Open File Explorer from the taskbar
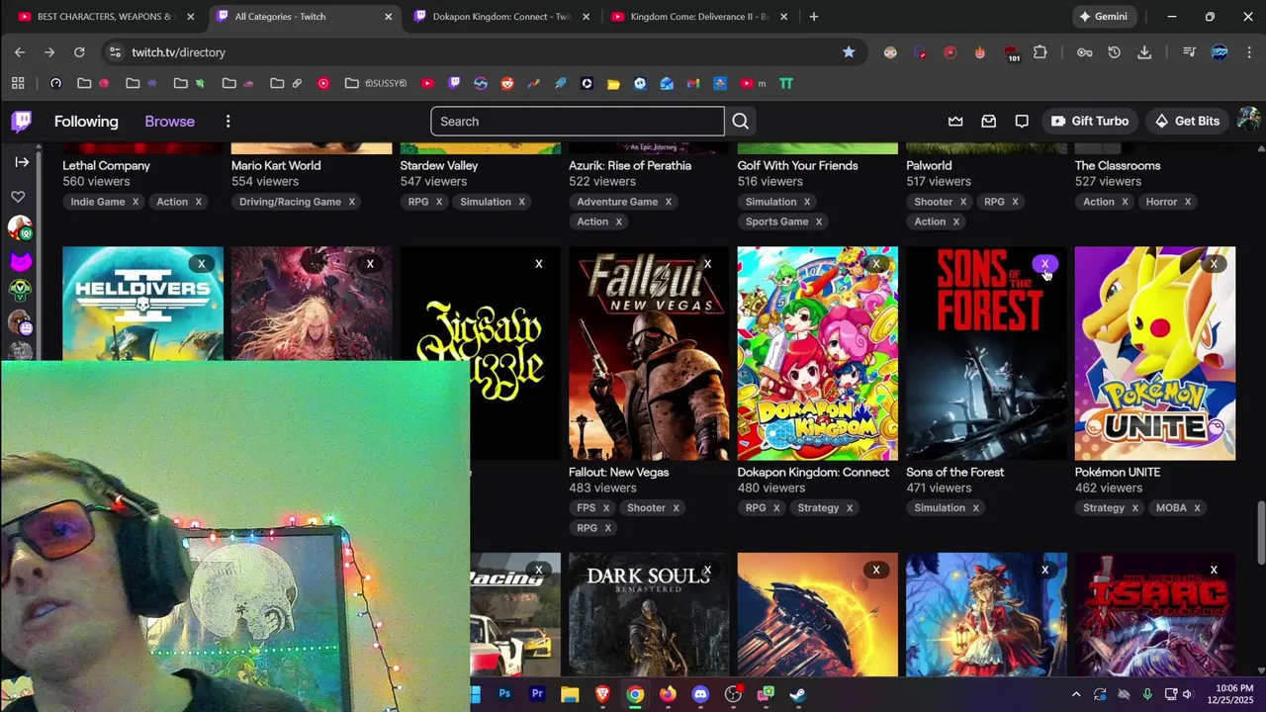Image resolution: width=1266 pixels, height=712 pixels. [x=570, y=694]
